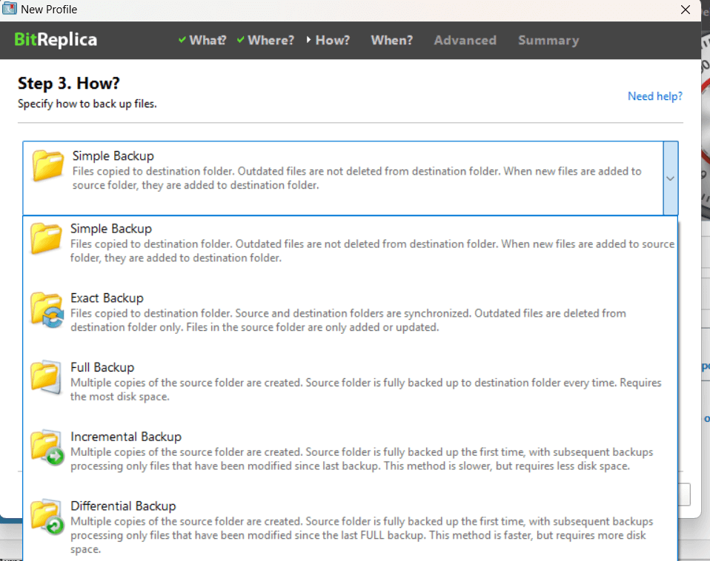Open the Need help? link
This screenshot has width=710, height=561.
tap(654, 96)
